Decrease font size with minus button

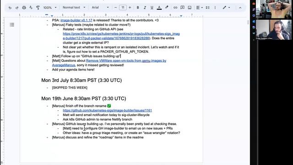click(115, 8)
